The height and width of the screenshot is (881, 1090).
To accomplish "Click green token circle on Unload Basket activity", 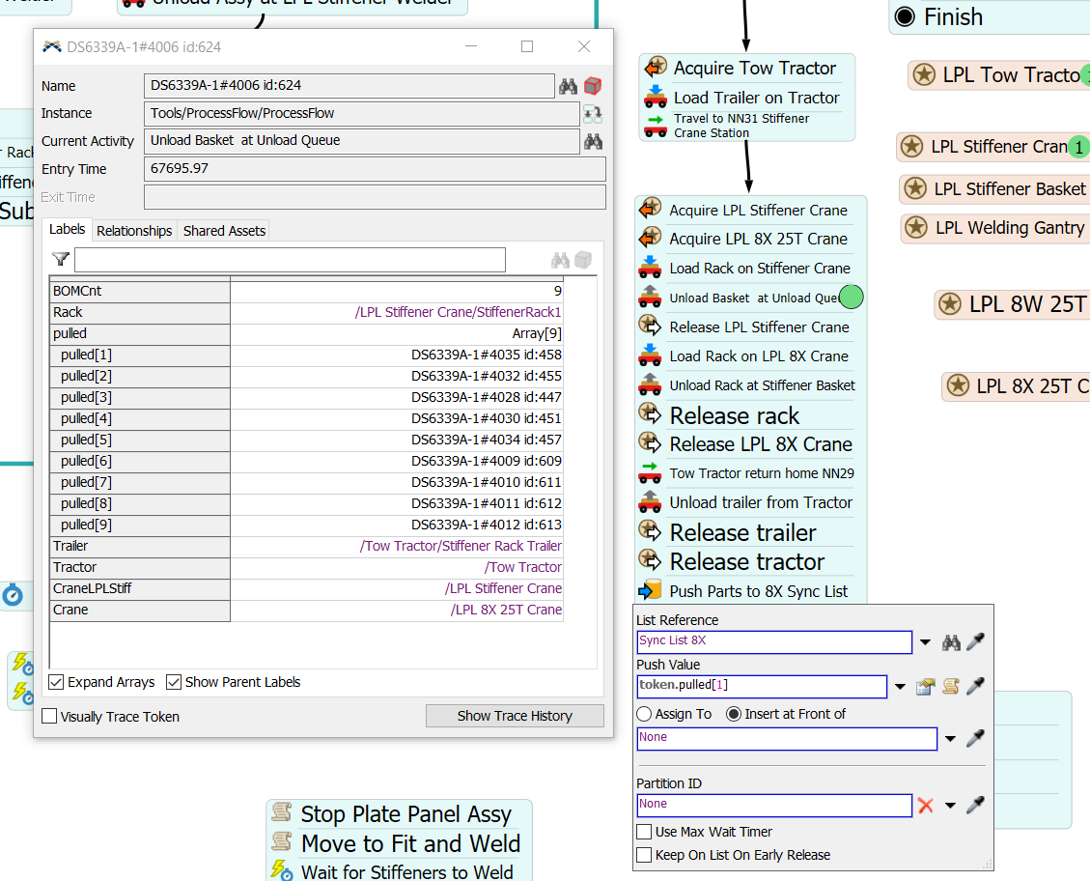I will click(x=852, y=297).
